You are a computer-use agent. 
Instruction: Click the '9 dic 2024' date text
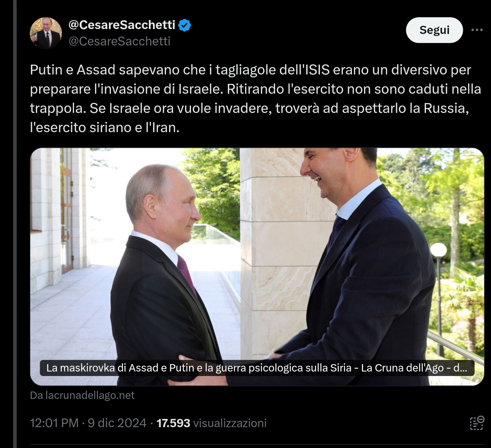pyautogui.click(x=118, y=423)
